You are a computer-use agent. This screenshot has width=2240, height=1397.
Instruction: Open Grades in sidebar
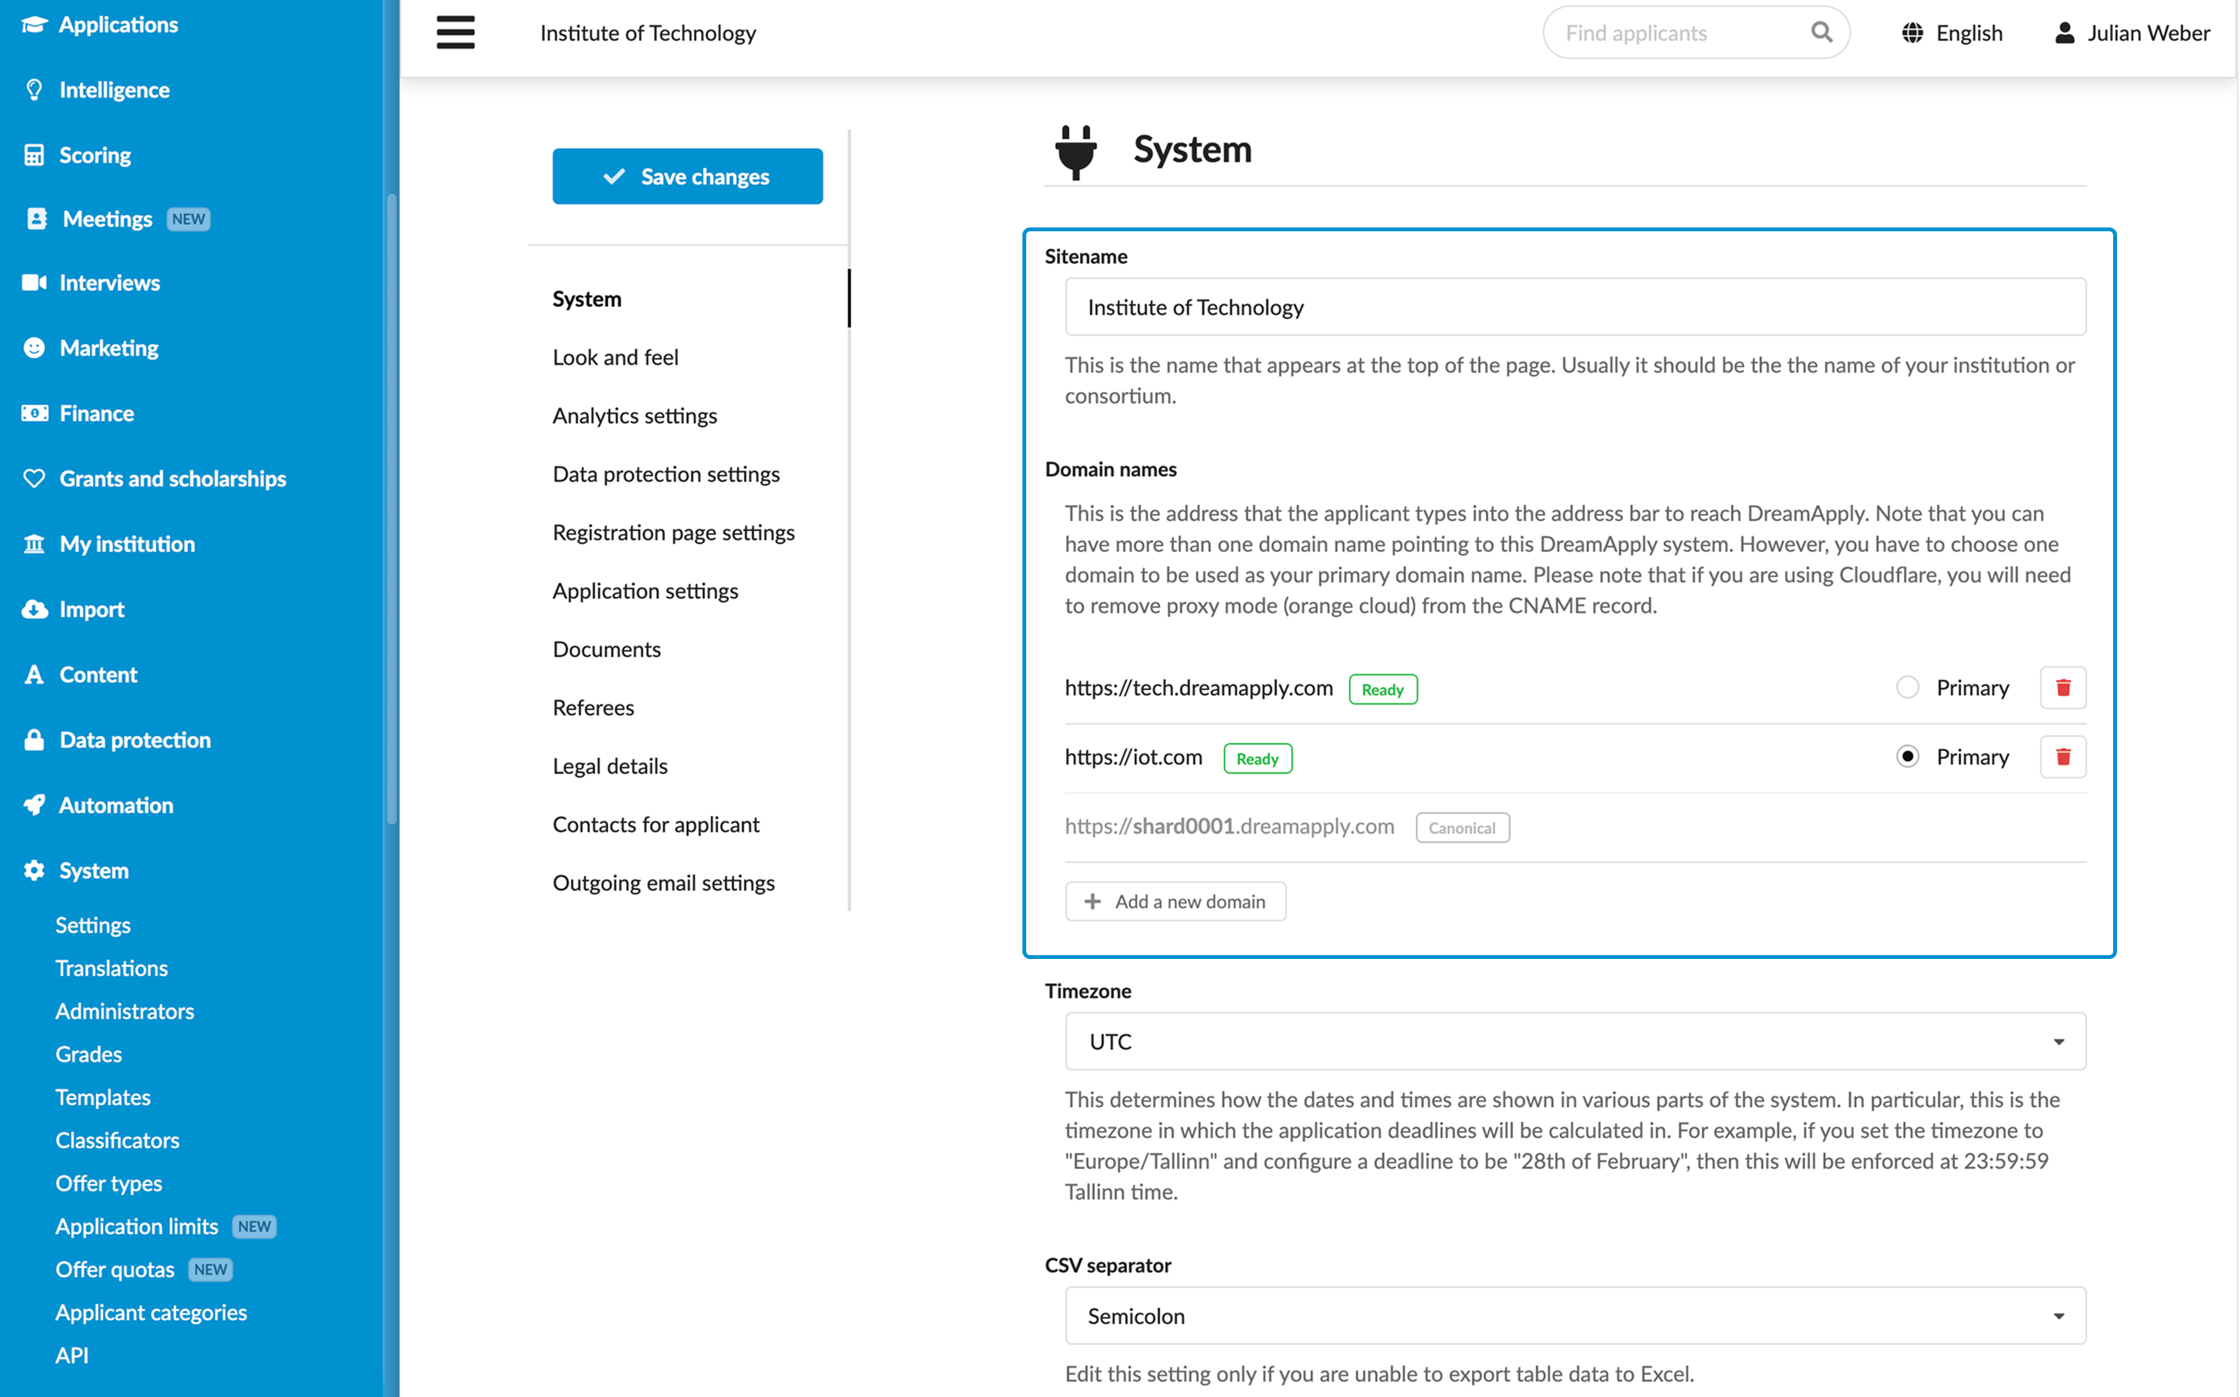click(88, 1054)
